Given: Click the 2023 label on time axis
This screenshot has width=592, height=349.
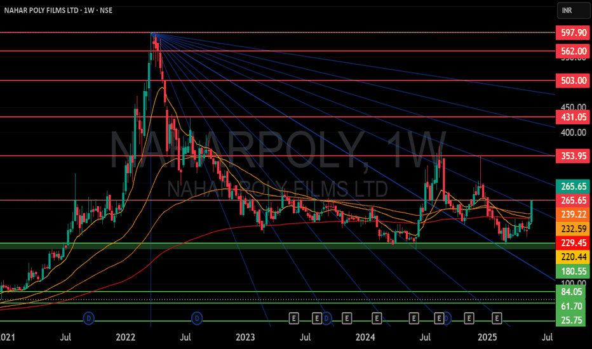Looking at the screenshot, I should (245, 337).
